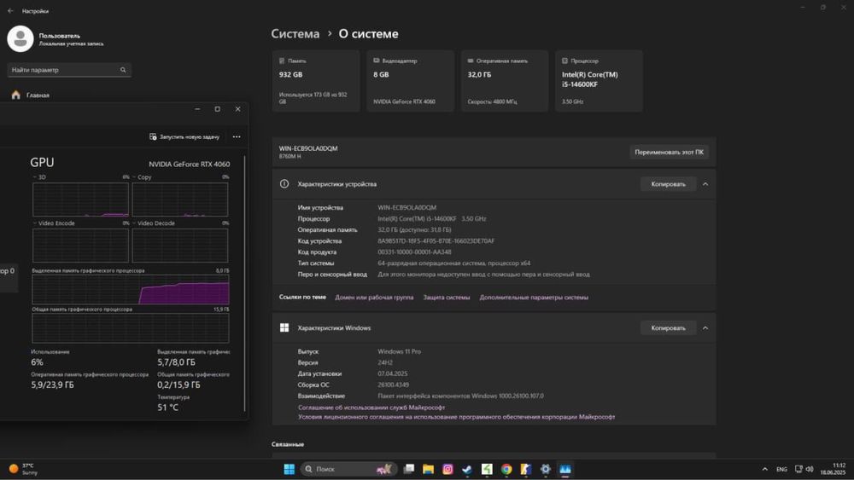Open Instagram from the taskbar

click(x=447, y=469)
